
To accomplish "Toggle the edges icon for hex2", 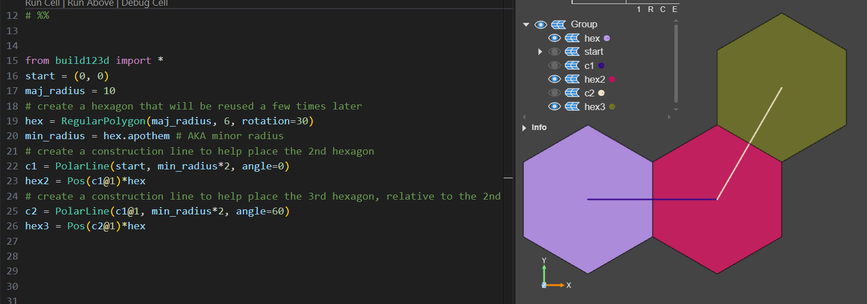I will click(x=572, y=79).
